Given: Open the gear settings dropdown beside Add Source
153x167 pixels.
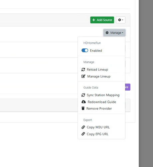Looking at the screenshot, I should click(121, 20).
